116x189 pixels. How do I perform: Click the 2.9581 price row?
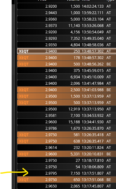click(x=66, y=116)
